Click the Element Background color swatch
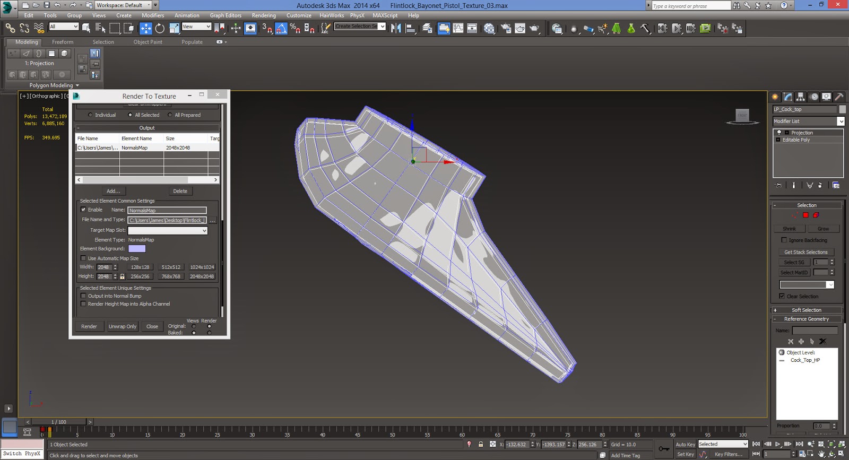Image resolution: width=849 pixels, height=460 pixels. point(137,249)
